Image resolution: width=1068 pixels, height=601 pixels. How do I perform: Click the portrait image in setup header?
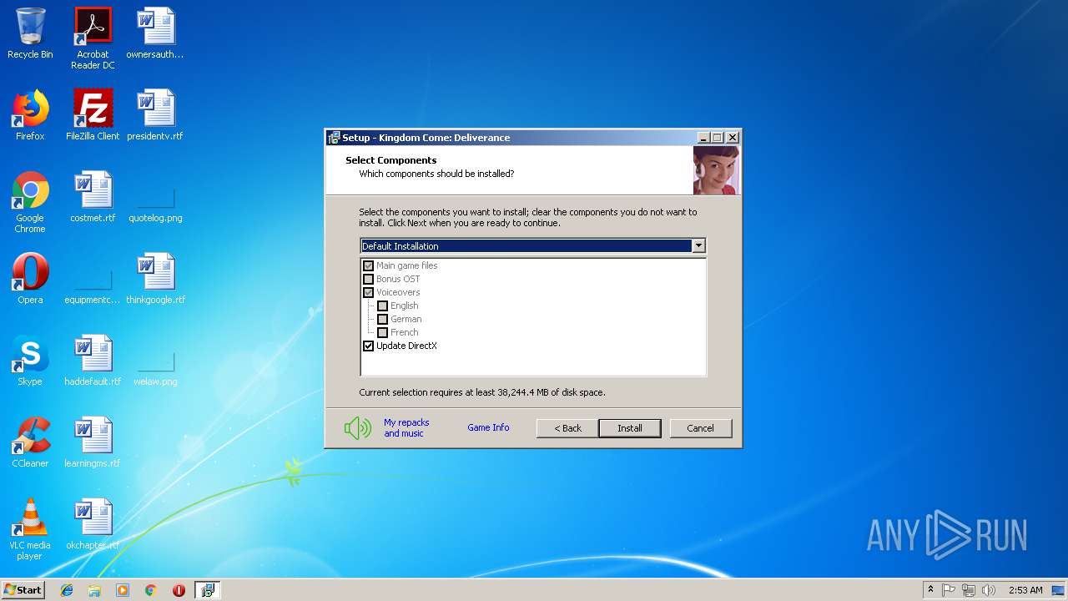[x=716, y=170]
